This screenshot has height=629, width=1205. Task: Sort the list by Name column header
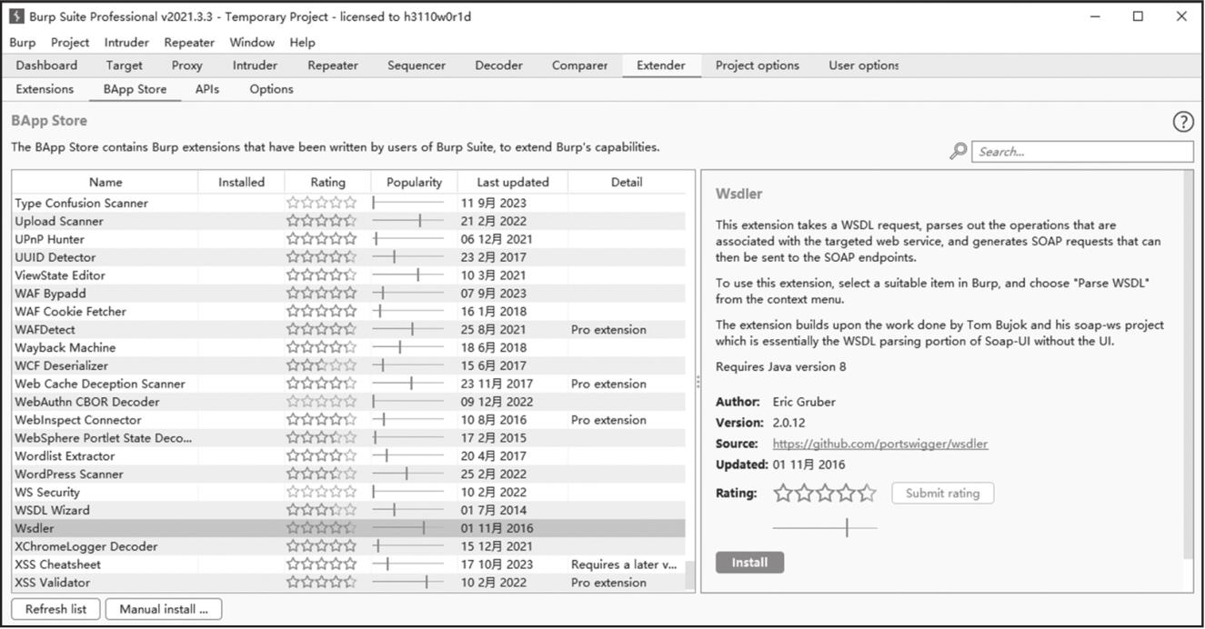[x=105, y=182]
